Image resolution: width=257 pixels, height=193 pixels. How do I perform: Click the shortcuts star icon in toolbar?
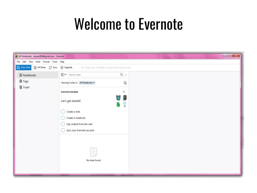(x=83, y=67)
